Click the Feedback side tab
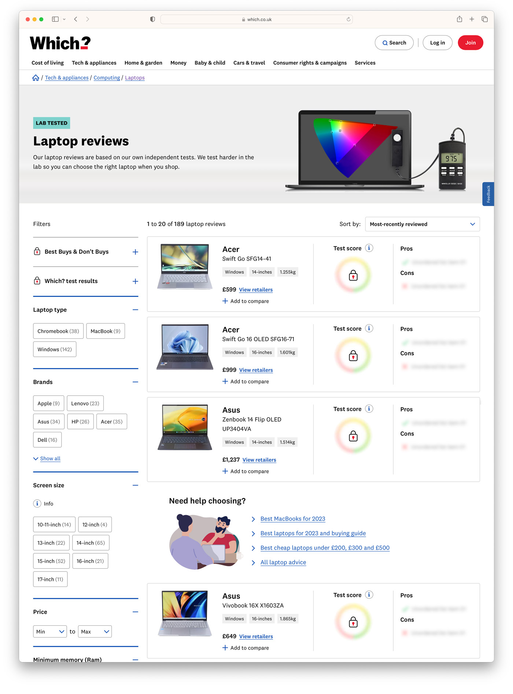The height and width of the screenshot is (694, 513). click(x=488, y=194)
